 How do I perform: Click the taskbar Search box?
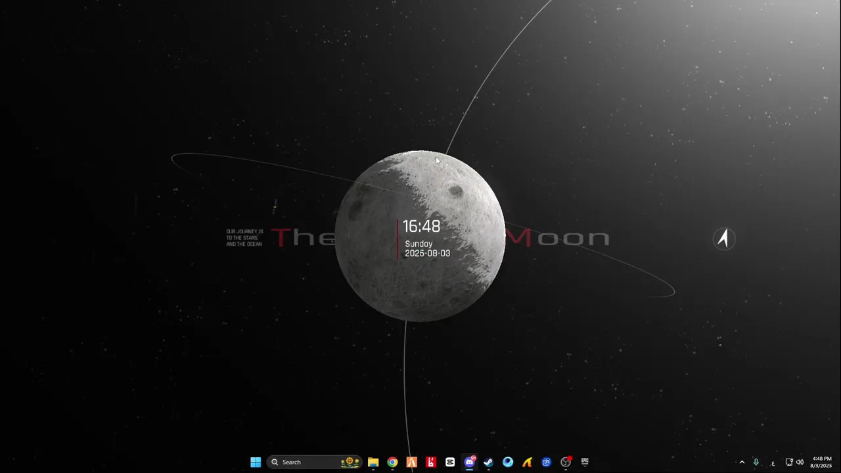coord(314,462)
